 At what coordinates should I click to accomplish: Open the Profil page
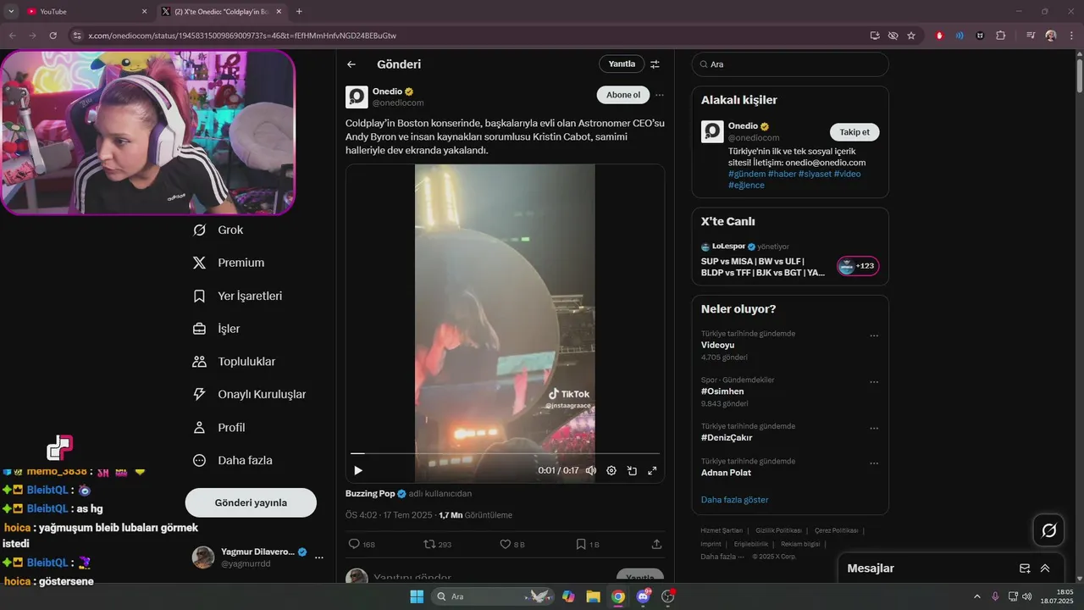[x=219, y=427]
